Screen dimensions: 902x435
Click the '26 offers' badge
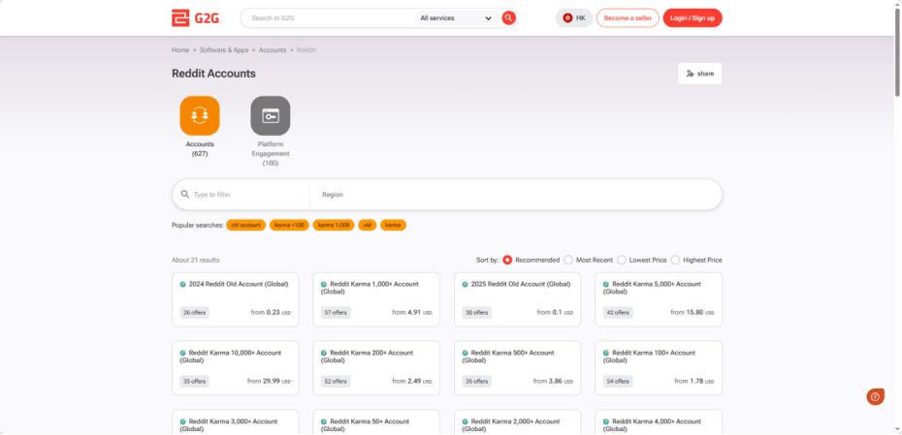coord(194,313)
